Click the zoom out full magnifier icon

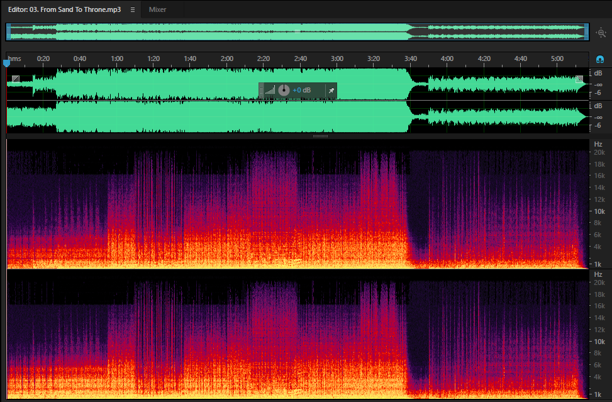[601, 33]
